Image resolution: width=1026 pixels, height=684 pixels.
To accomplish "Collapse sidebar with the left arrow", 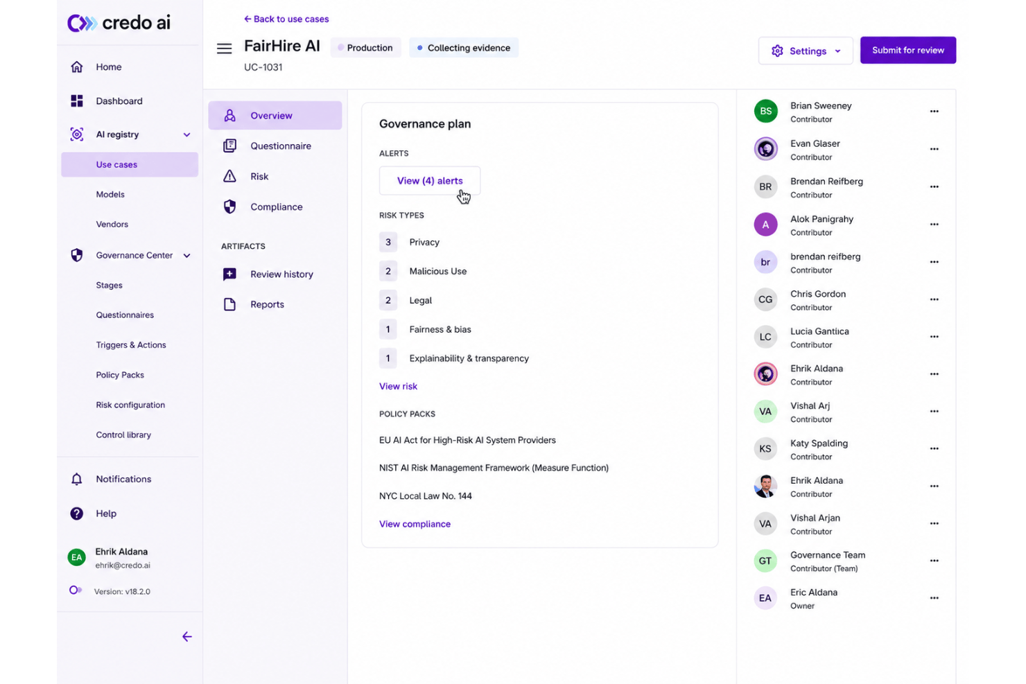I will pos(187,636).
